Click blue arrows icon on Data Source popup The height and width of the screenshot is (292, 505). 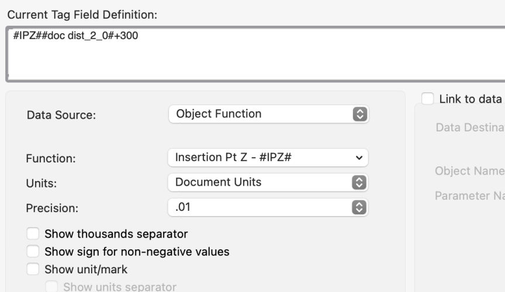360,114
